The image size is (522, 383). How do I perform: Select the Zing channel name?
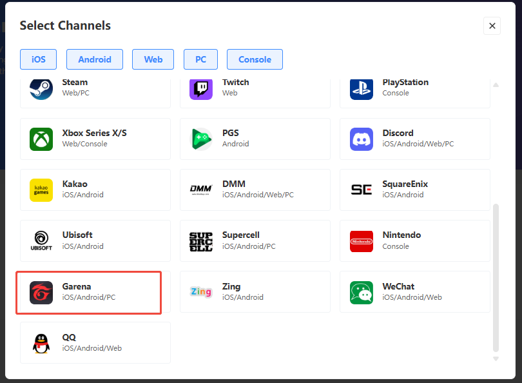point(231,286)
